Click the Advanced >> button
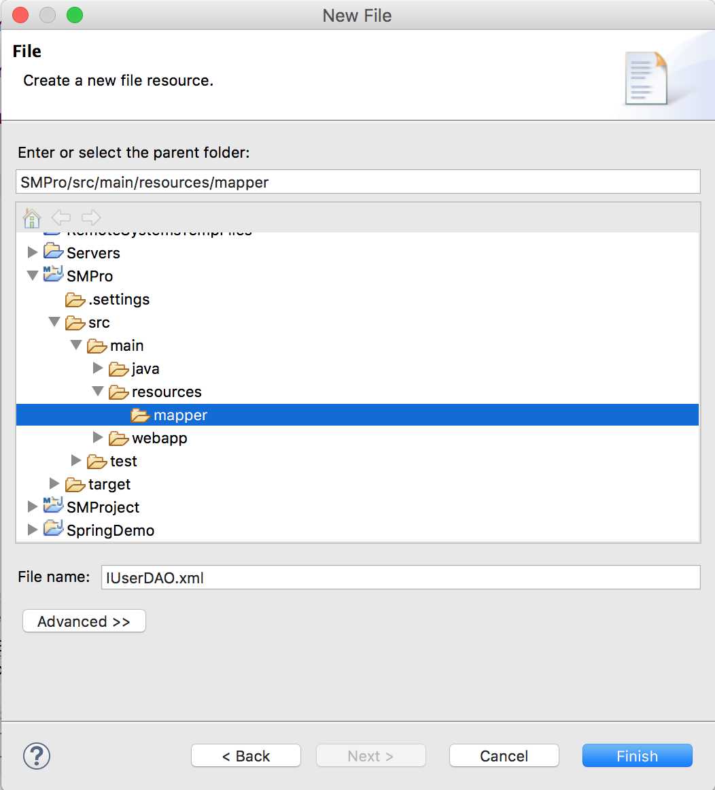Viewport: 715px width, 790px height. coord(84,621)
